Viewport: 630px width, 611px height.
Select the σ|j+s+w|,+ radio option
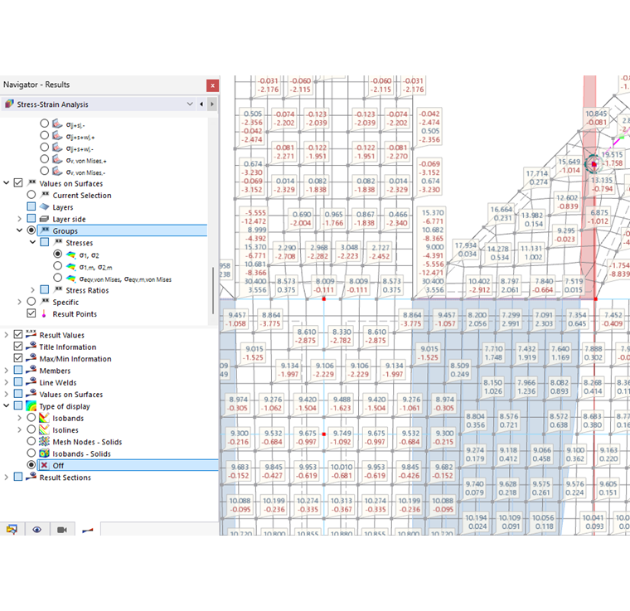pyautogui.click(x=44, y=135)
